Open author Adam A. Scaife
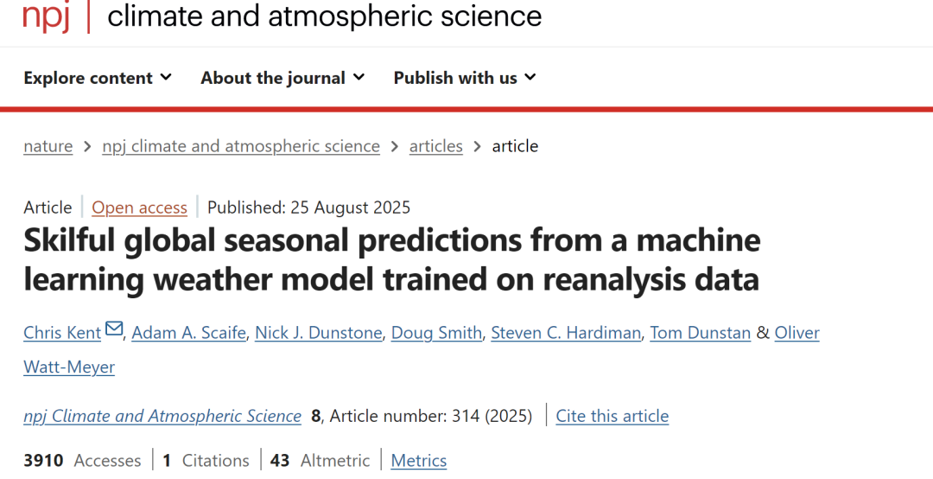The width and height of the screenshot is (933, 479). [x=188, y=332]
